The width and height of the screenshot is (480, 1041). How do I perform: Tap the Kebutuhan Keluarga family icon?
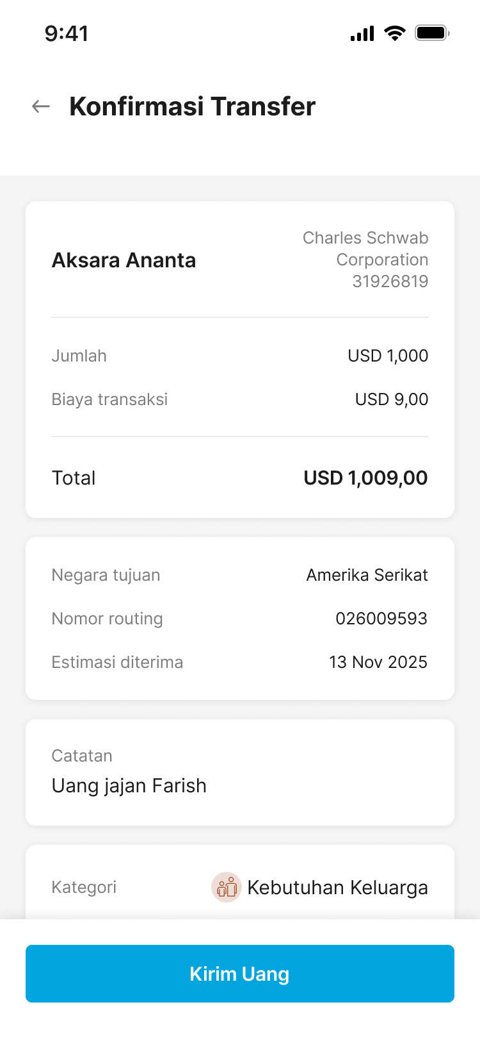pos(226,887)
